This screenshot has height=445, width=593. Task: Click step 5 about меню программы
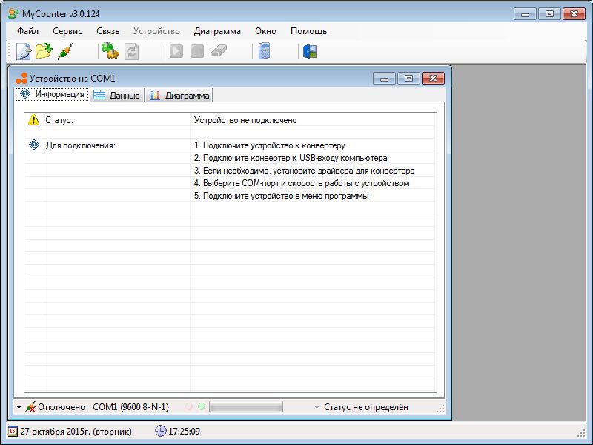282,196
